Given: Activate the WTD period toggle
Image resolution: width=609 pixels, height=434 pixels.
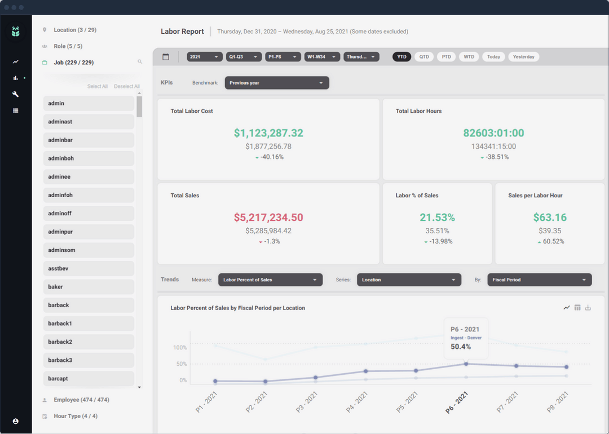Looking at the screenshot, I should click(469, 56).
